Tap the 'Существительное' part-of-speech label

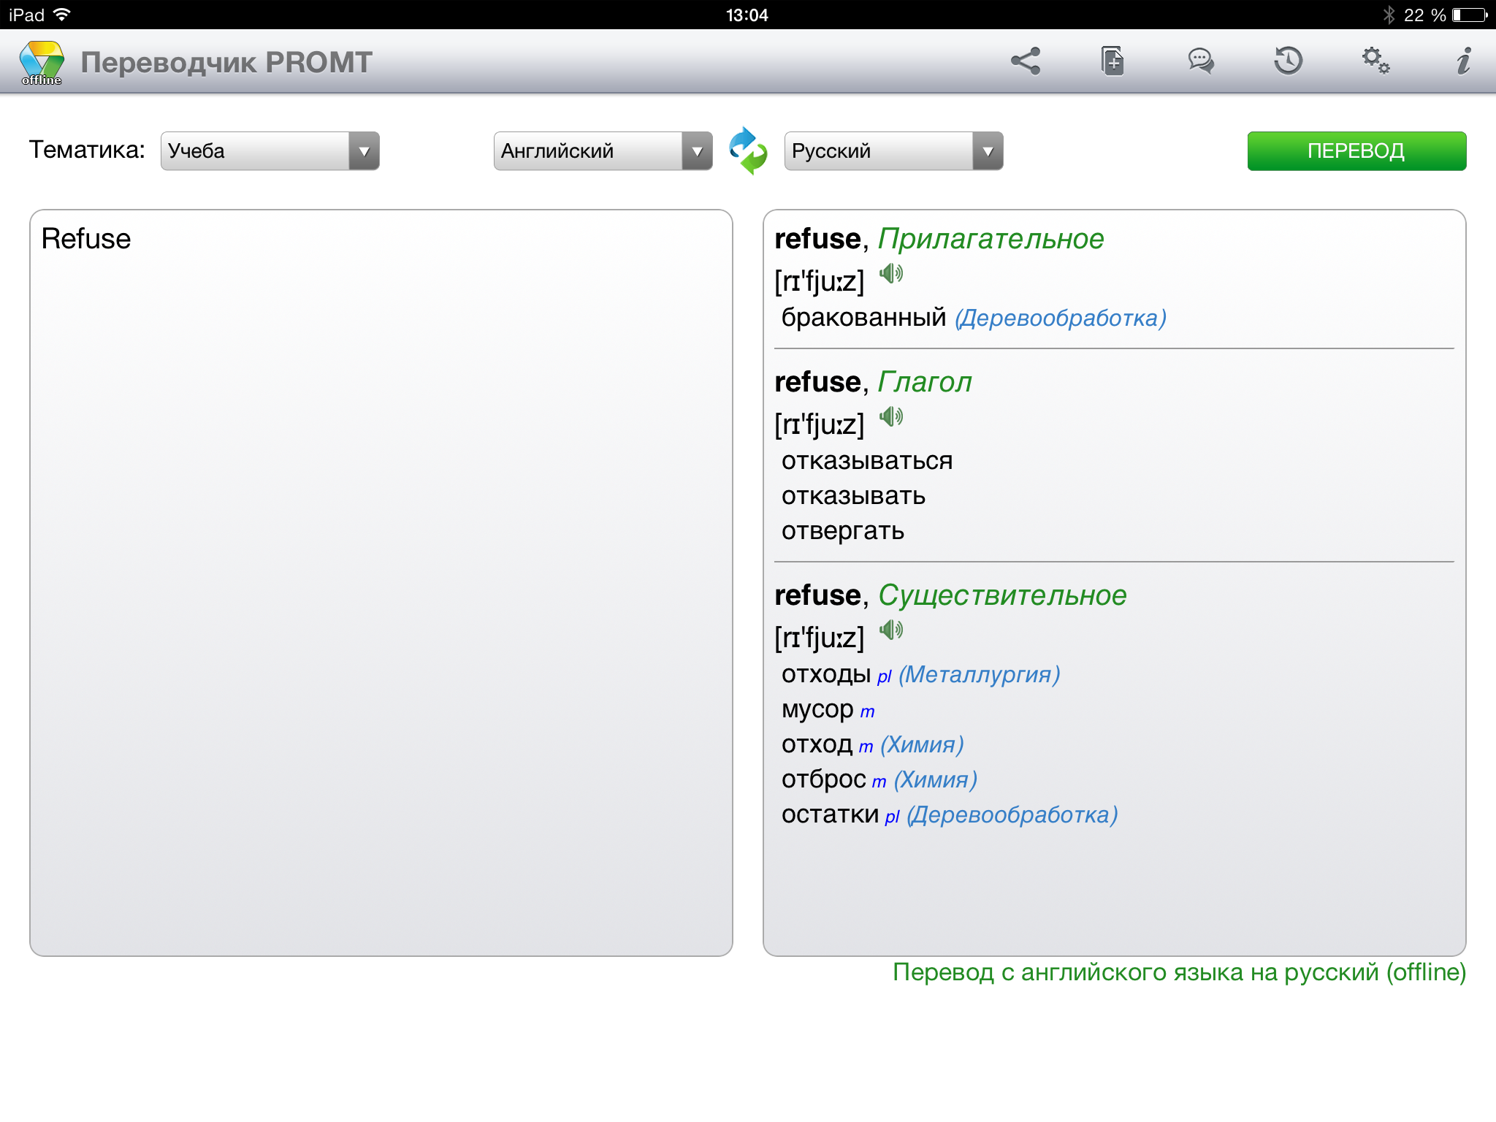pos(1002,595)
